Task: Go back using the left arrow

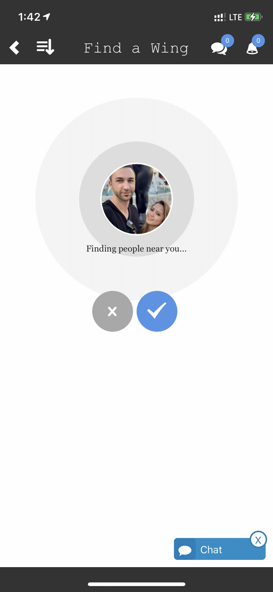Action: tap(14, 48)
